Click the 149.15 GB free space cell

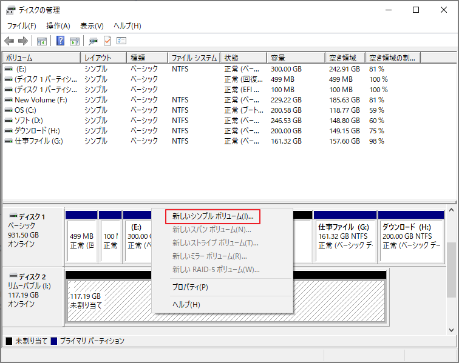pyautogui.click(x=344, y=131)
